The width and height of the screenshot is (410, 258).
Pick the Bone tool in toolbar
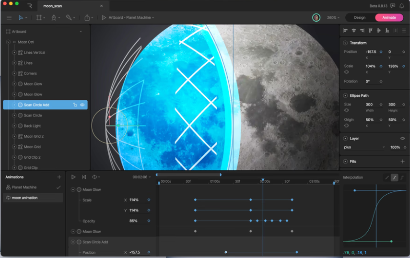[x=69, y=18]
